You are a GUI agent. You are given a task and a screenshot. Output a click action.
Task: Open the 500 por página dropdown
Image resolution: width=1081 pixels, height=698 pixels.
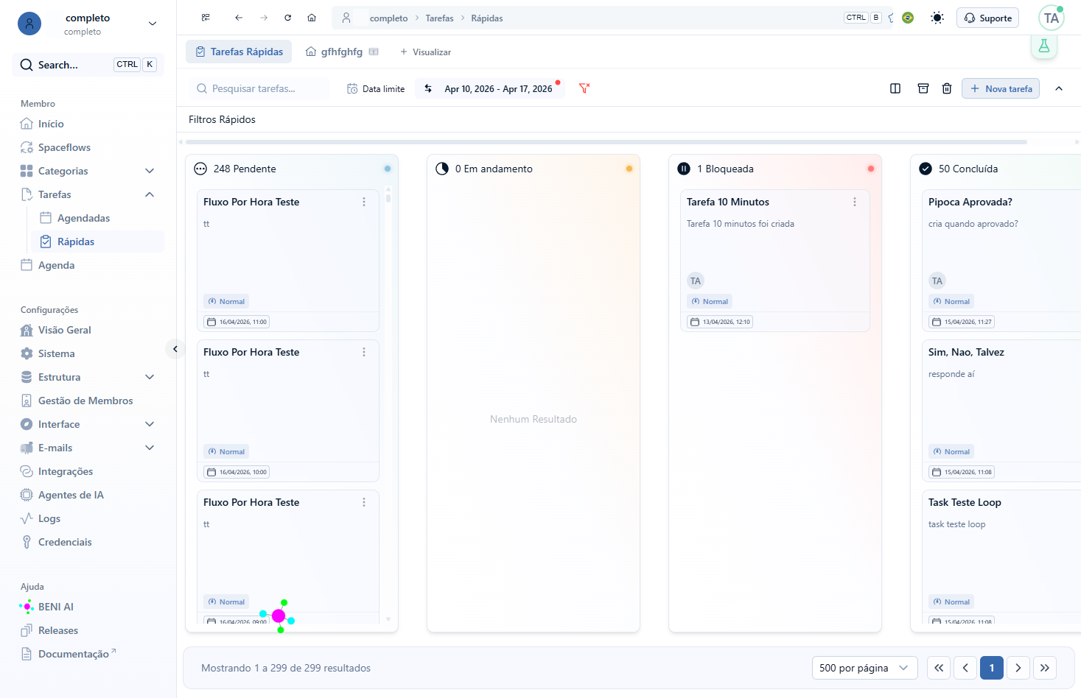pos(864,668)
